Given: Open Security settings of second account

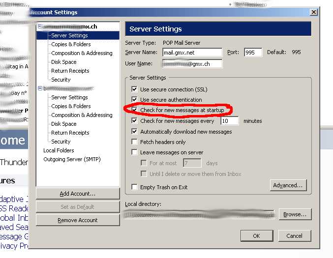Looking at the screenshot, I should click(61, 142).
